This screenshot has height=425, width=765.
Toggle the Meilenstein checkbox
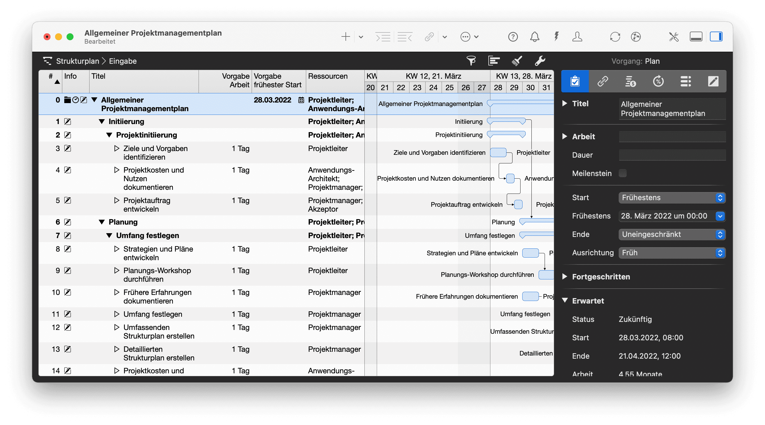(623, 173)
